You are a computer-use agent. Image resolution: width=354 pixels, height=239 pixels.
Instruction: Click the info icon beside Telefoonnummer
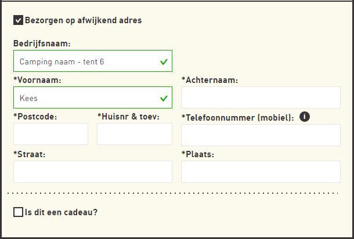[x=305, y=117]
